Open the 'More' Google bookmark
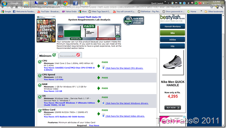 [82, 11]
